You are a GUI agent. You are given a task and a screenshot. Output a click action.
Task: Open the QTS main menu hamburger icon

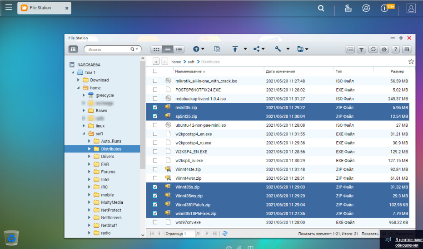click(9, 7)
